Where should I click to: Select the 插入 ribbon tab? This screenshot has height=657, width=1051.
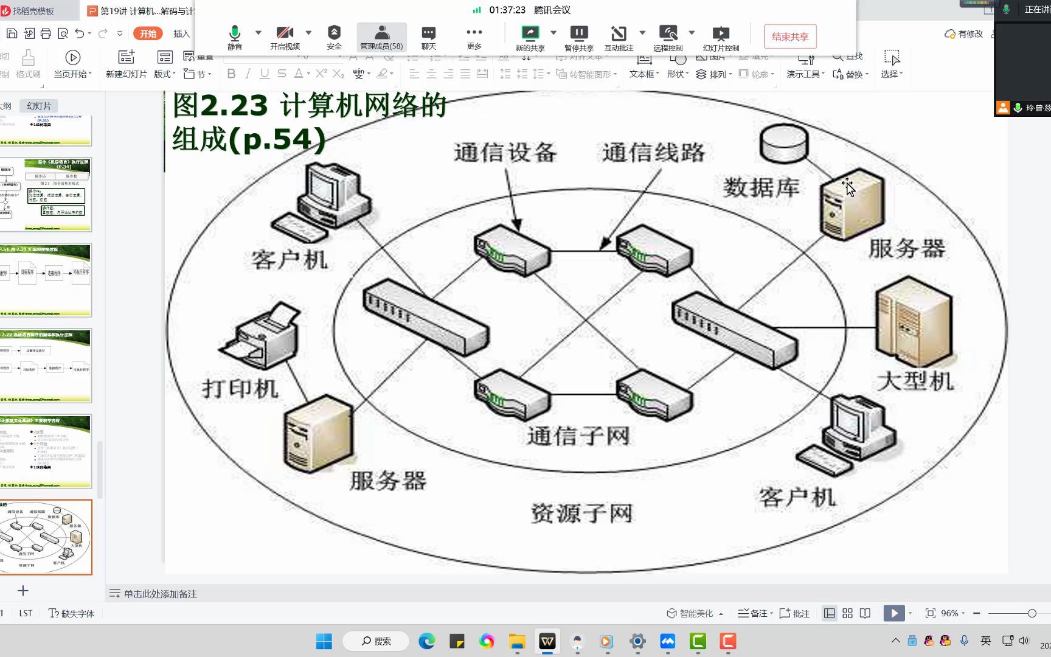[x=181, y=33]
